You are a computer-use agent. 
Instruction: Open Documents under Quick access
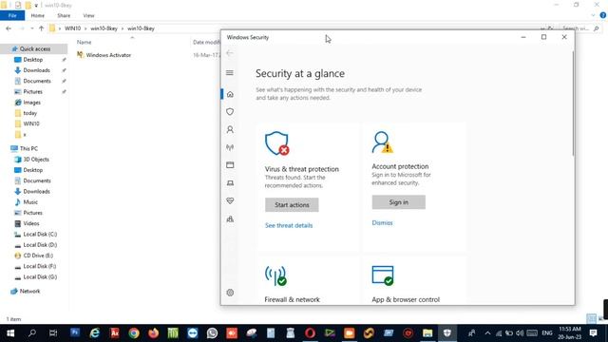[37, 81]
